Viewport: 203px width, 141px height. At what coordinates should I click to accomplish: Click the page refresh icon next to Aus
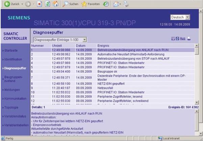tap(177, 38)
